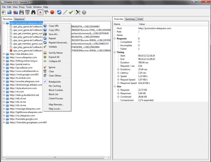The width and height of the screenshot is (211, 162).
Task: Click the New Session toolbar icon
Action: click(4, 13)
